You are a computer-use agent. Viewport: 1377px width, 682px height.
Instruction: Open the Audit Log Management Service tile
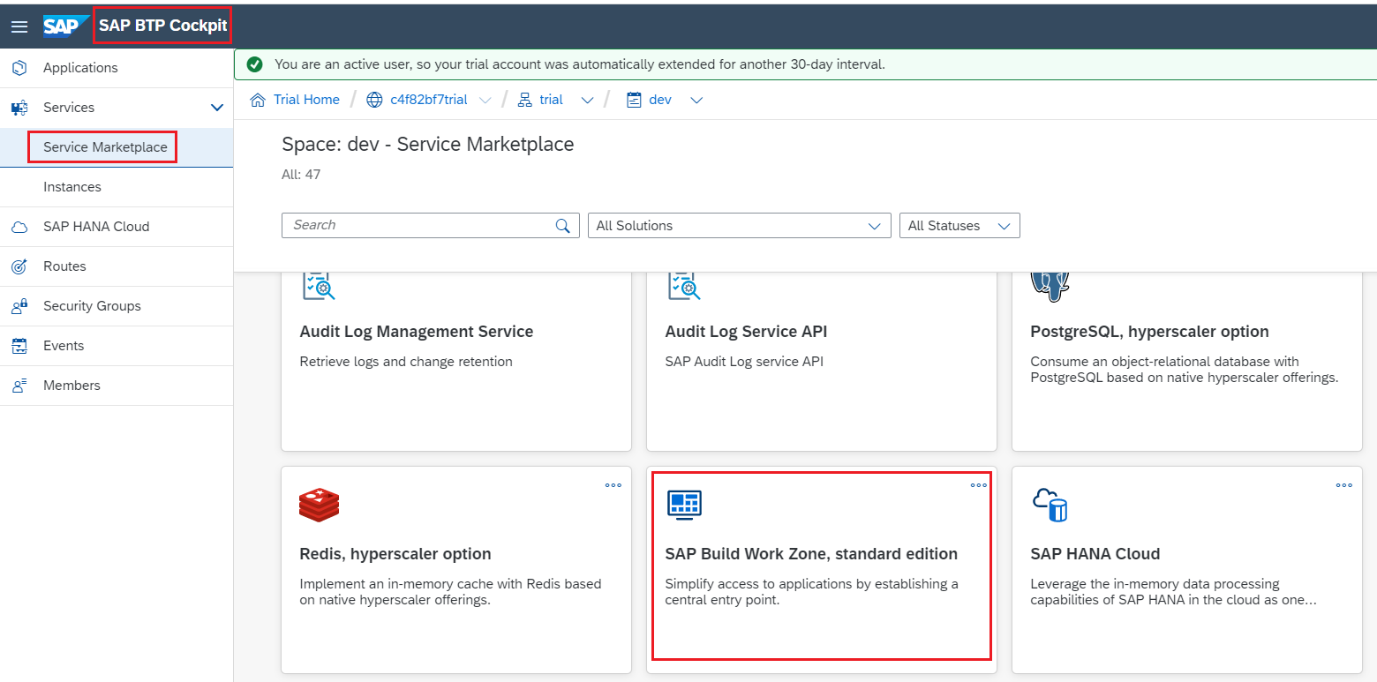pyautogui.click(x=456, y=362)
